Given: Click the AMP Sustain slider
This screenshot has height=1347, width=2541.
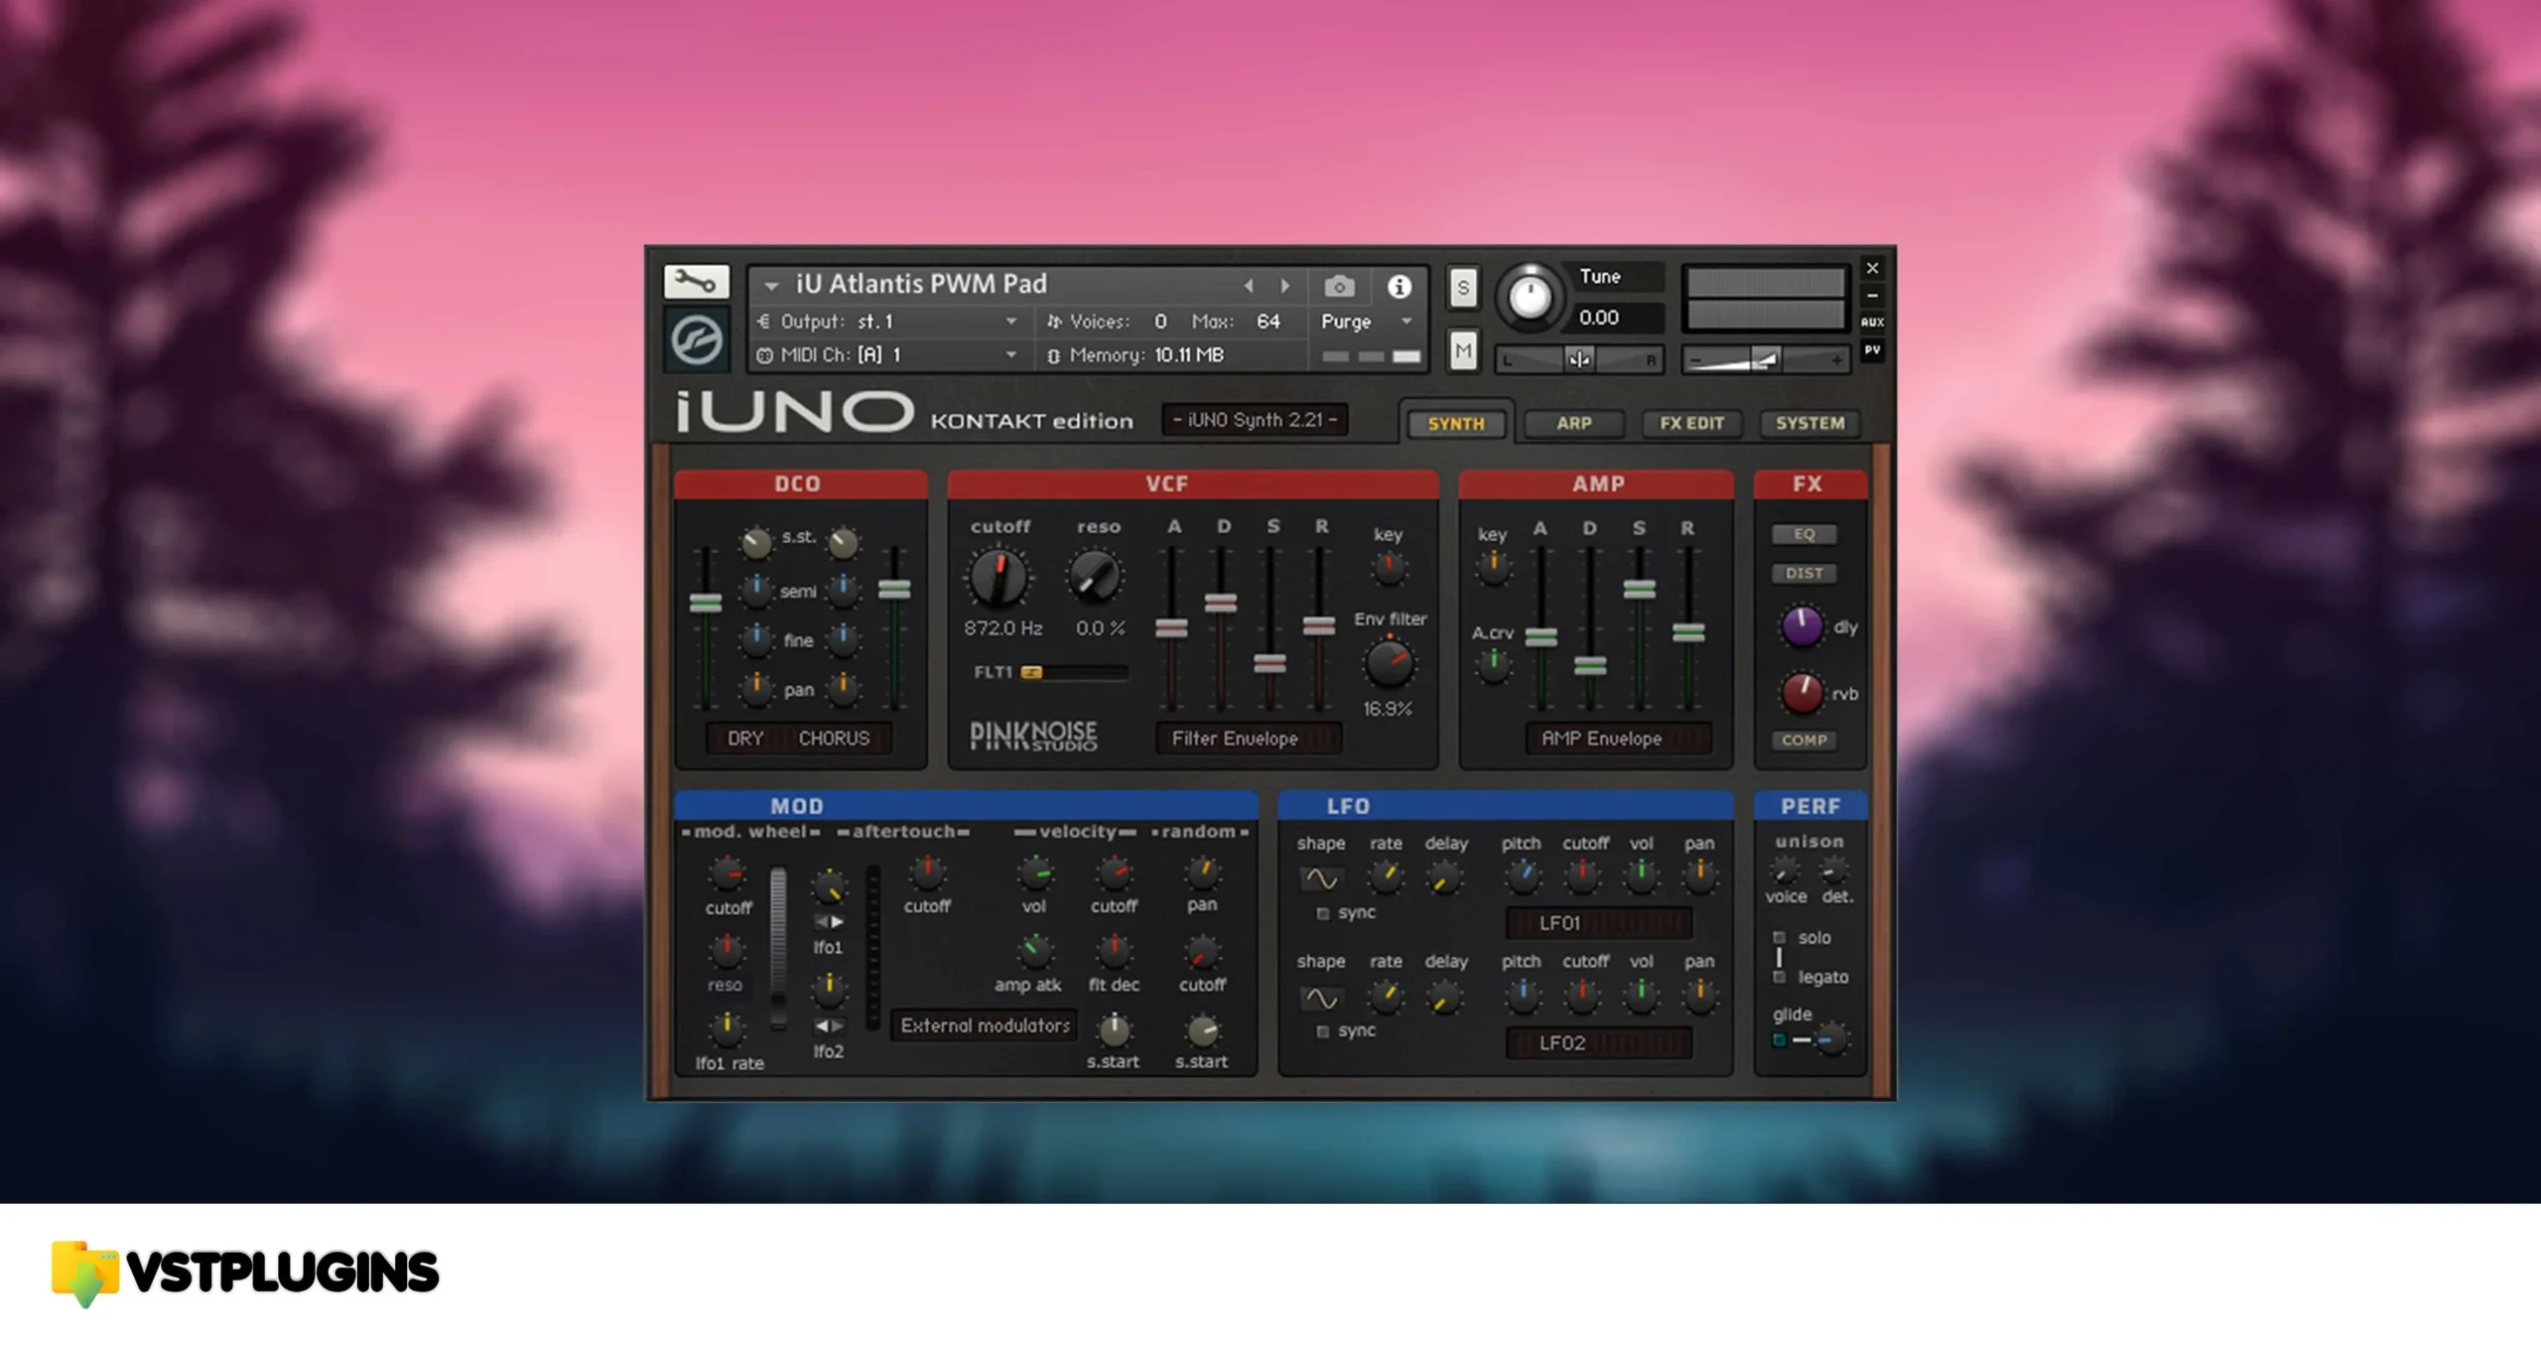Looking at the screenshot, I should (1639, 589).
